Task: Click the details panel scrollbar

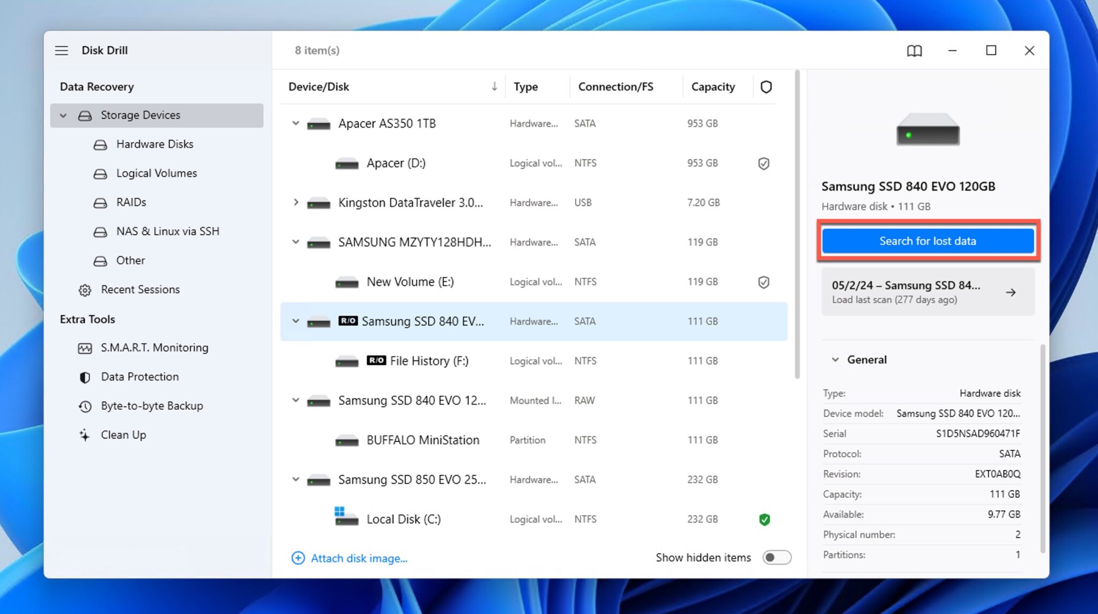Action: click(1042, 448)
